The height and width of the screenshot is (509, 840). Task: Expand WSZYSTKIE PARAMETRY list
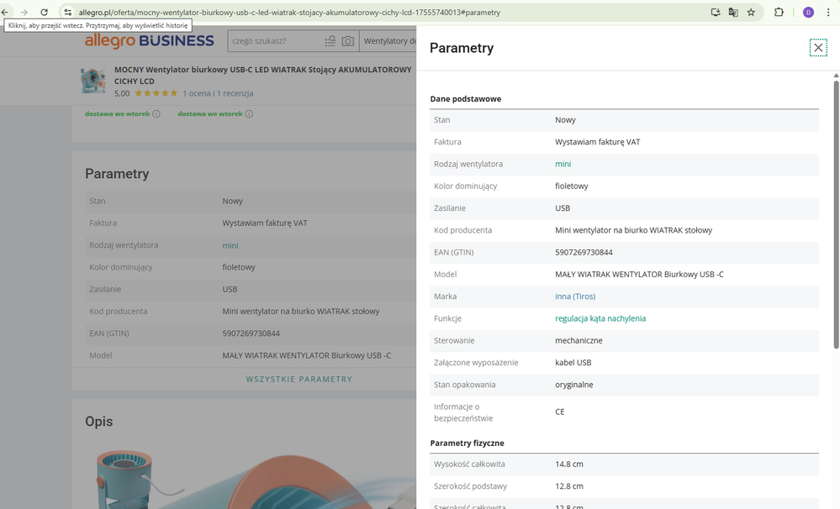(x=298, y=379)
